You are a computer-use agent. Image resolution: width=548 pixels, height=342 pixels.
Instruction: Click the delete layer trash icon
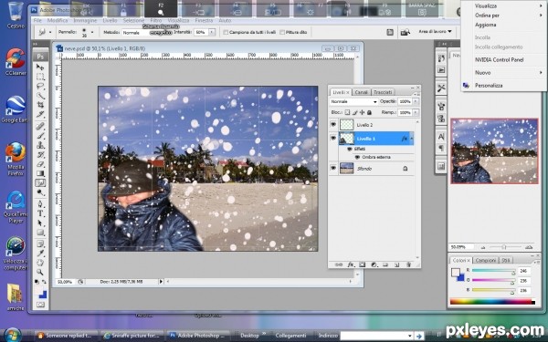[408, 264]
